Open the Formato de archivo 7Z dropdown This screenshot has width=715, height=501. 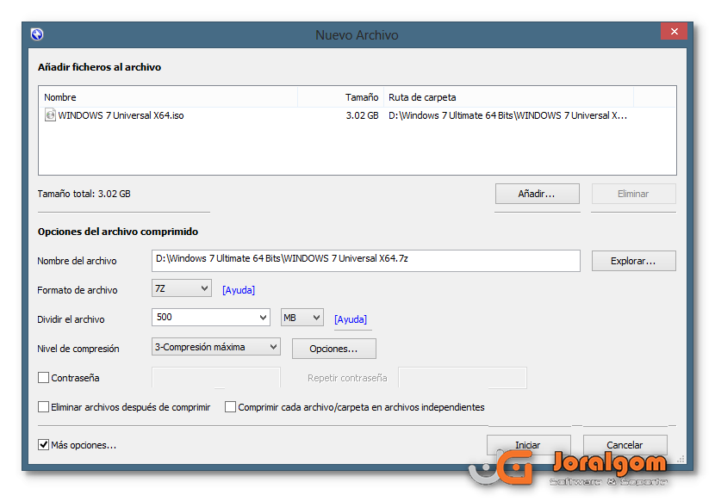click(182, 288)
